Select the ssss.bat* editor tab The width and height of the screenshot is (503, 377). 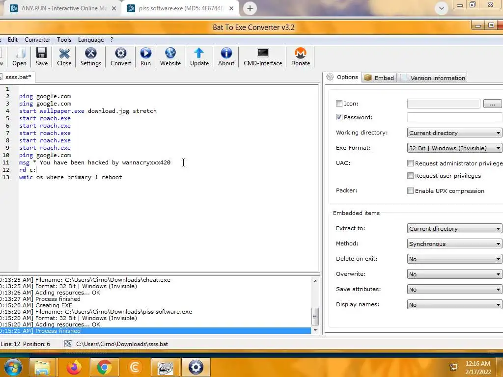[x=17, y=77]
